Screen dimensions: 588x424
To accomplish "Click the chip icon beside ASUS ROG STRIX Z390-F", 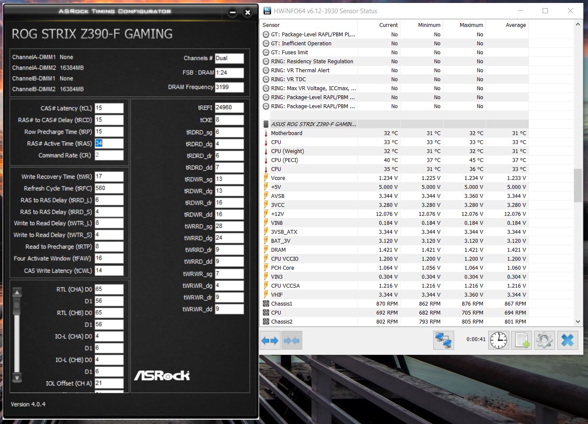I will [266, 124].
